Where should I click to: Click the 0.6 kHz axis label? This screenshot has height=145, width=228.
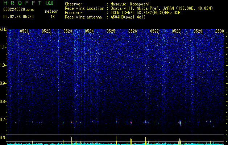click(3, 138)
